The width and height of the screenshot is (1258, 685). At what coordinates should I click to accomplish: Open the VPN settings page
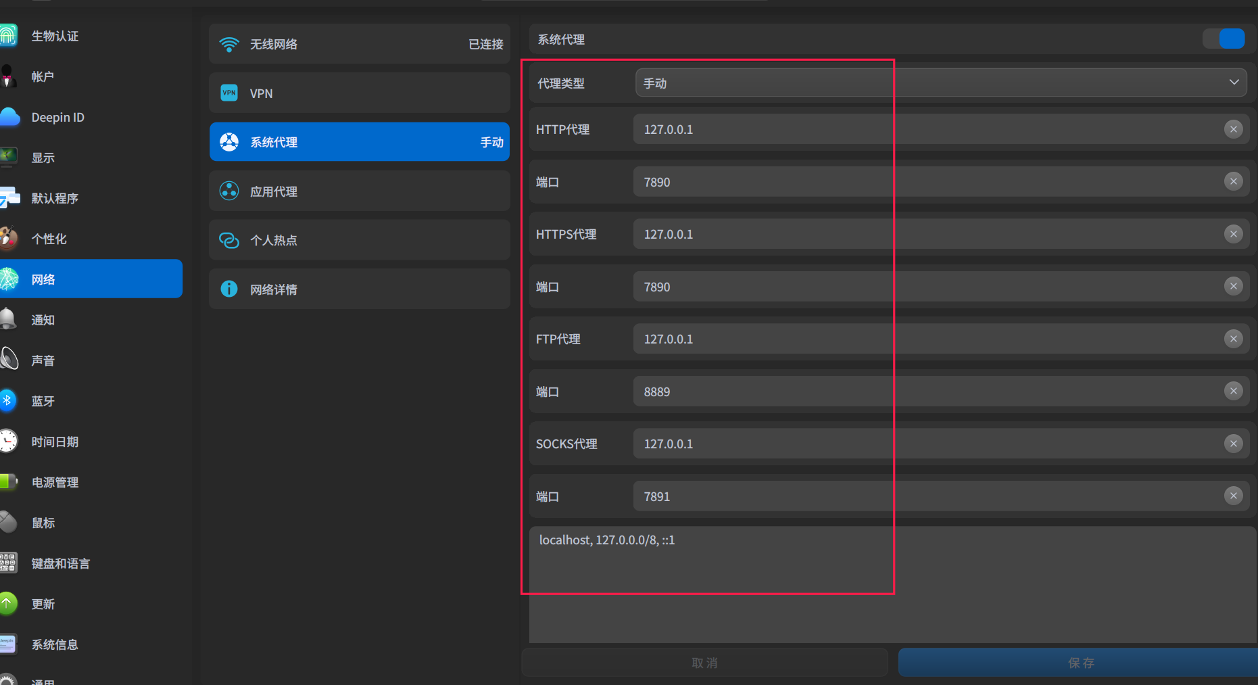[360, 93]
